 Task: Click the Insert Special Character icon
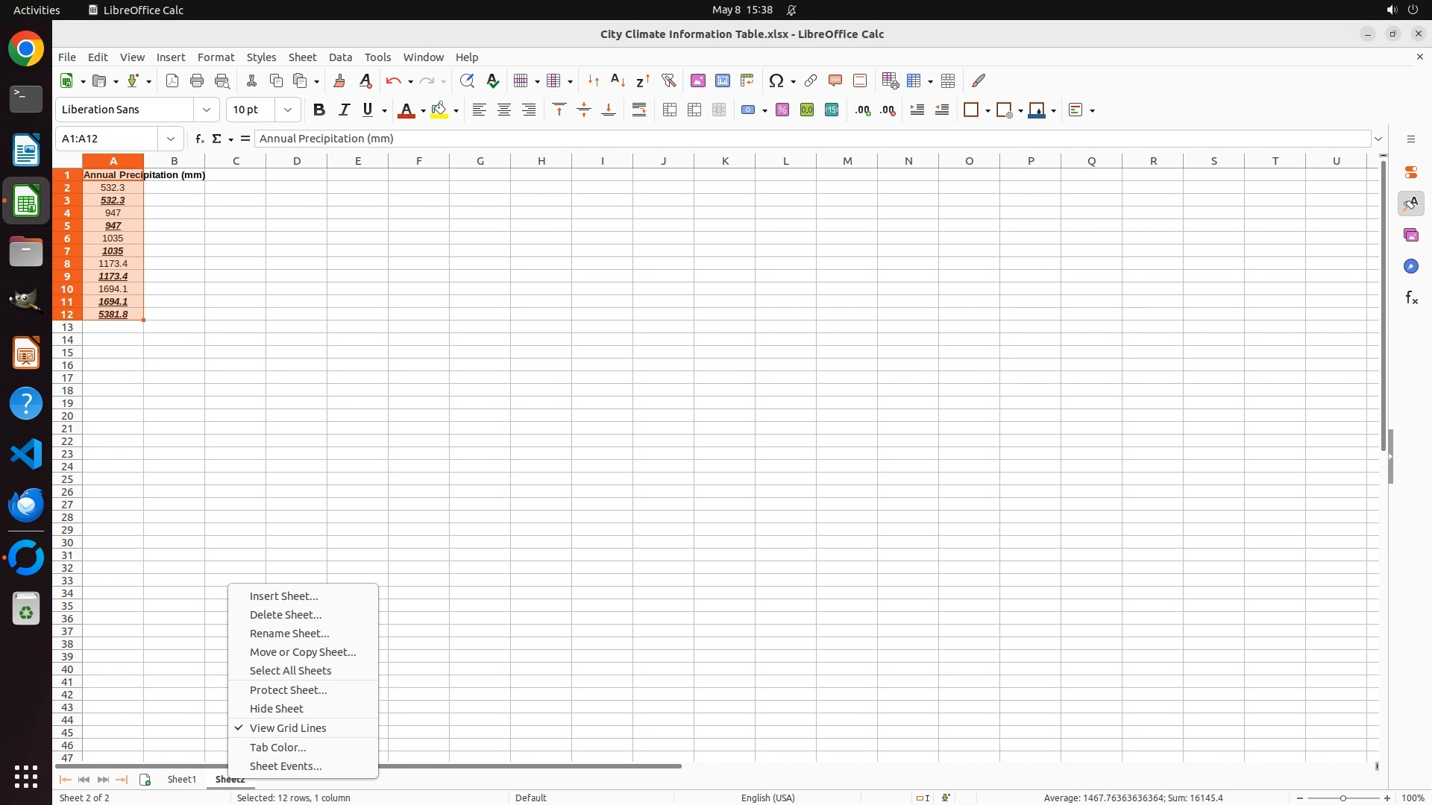pos(776,80)
